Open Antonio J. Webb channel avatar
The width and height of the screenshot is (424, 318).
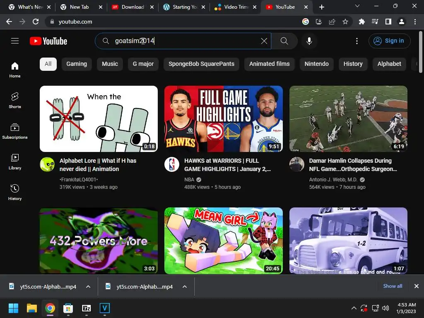pos(296,164)
